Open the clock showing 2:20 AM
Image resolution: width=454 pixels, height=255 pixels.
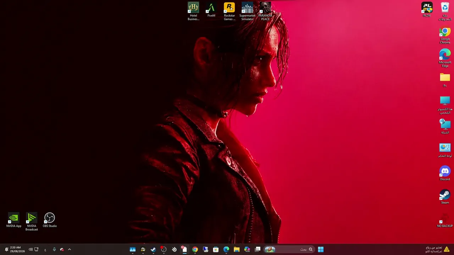pyautogui.click(x=17, y=249)
